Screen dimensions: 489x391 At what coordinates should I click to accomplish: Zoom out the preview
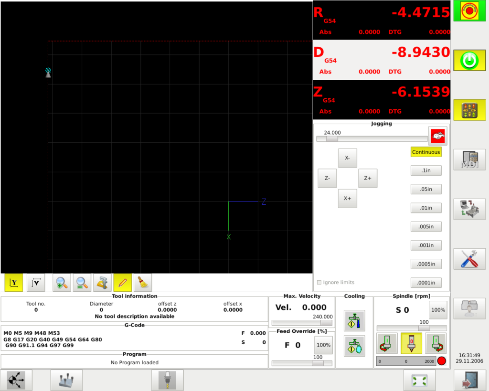tap(82, 283)
